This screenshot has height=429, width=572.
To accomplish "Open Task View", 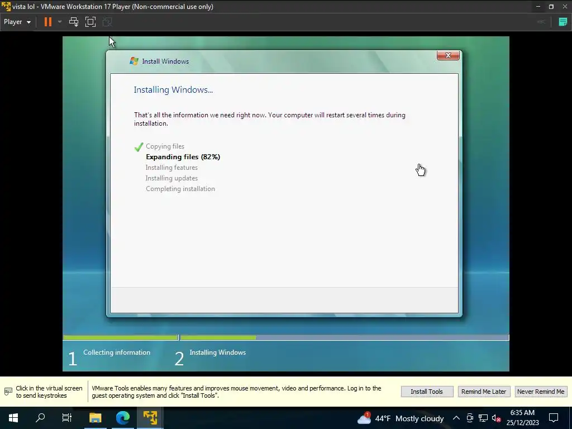I will (x=67, y=418).
